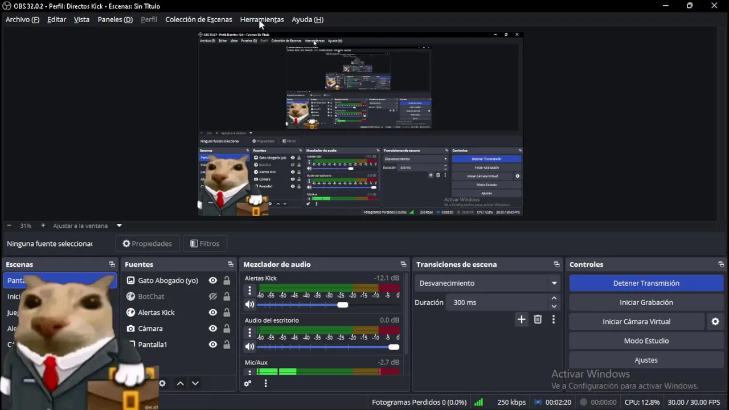Open Alertas Kick audio options menu
The height and width of the screenshot is (410, 729).
(x=249, y=290)
